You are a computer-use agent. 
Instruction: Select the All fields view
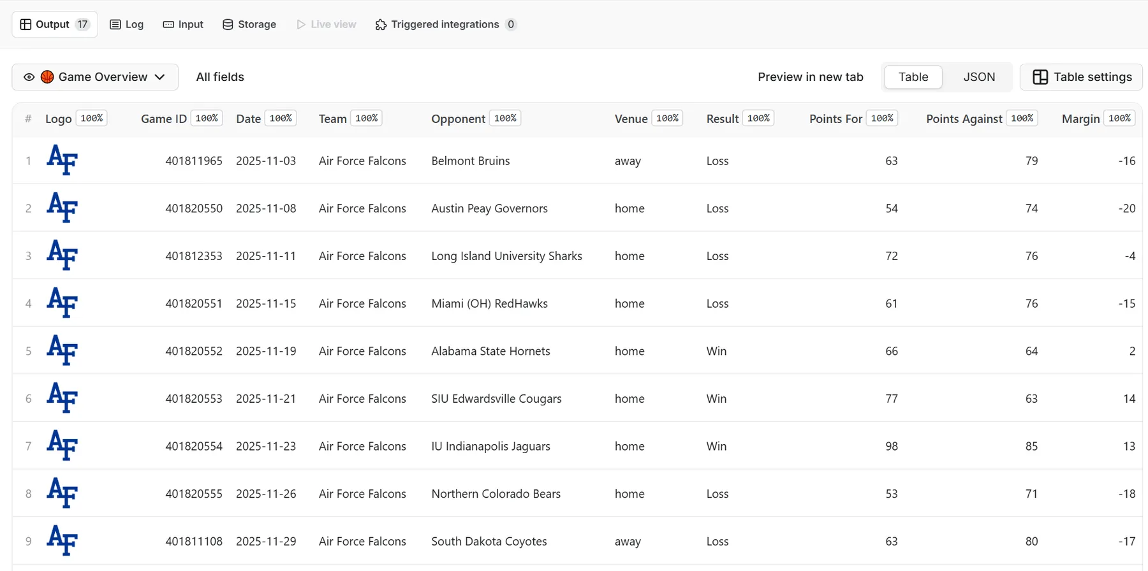220,77
